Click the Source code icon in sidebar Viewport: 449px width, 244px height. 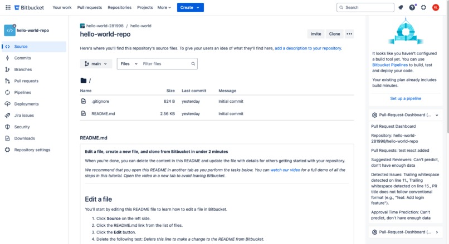pos(7,47)
